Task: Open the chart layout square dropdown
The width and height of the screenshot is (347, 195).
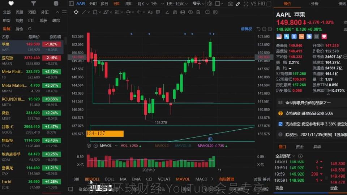Action: coord(219,4)
